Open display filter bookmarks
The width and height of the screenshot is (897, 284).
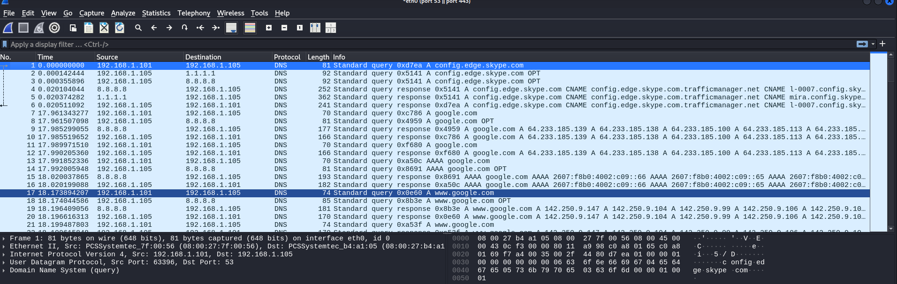pyautogui.click(x=5, y=45)
